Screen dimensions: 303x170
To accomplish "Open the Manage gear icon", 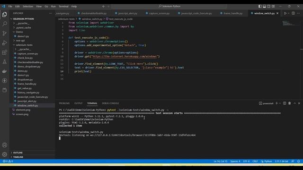I will pyautogui.click(x=4, y=154).
